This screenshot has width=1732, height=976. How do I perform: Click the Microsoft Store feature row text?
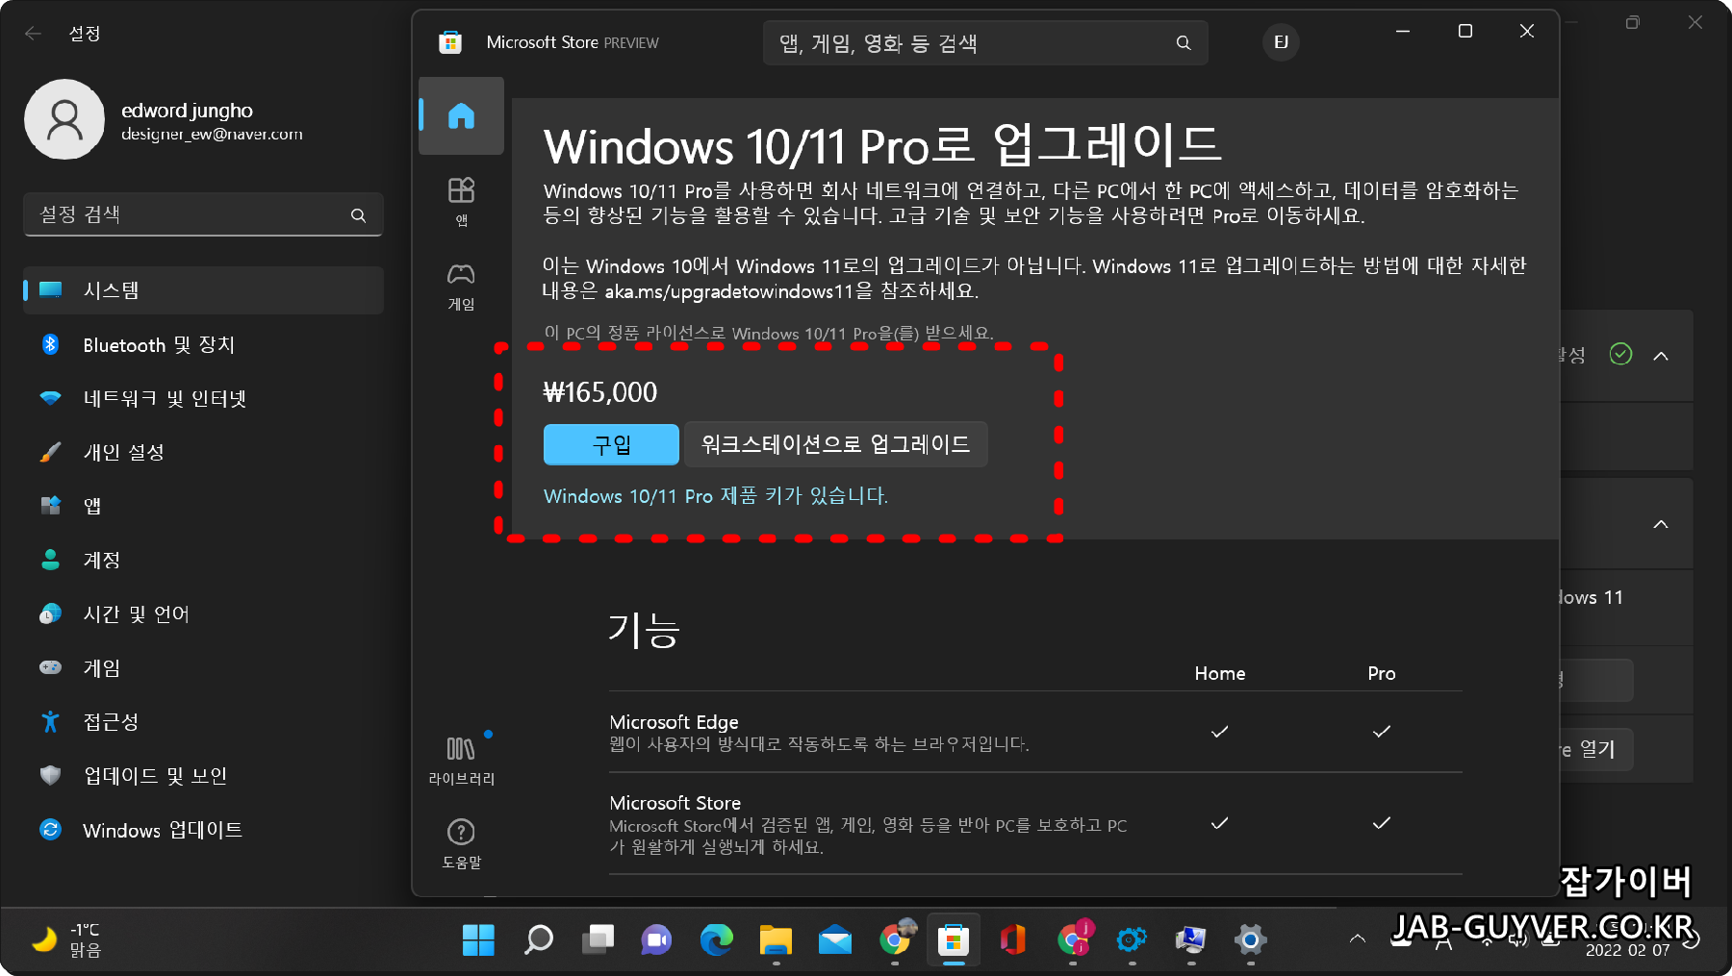pyautogui.click(x=868, y=824)
